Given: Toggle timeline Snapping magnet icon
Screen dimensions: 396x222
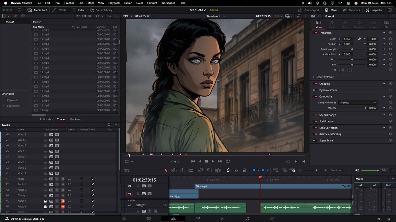Looking at the screenshot, I should coord(228,170).
